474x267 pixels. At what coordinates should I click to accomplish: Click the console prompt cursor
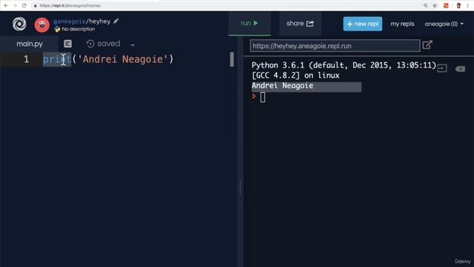click(263, 97)
